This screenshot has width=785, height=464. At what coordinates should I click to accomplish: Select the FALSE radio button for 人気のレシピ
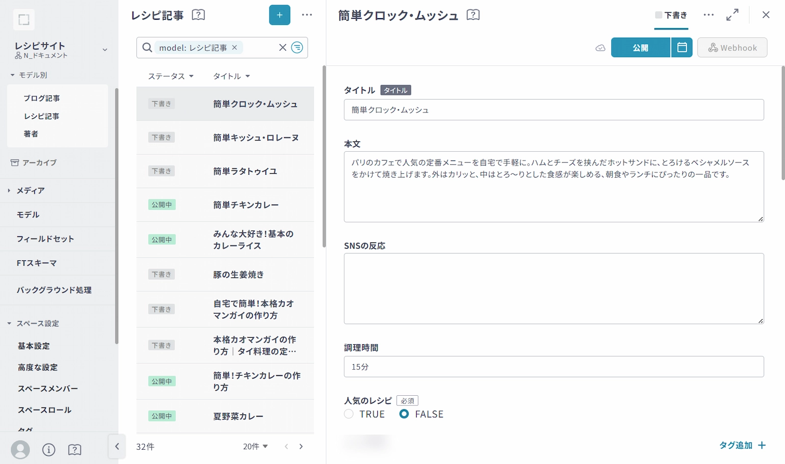[404, 414]
